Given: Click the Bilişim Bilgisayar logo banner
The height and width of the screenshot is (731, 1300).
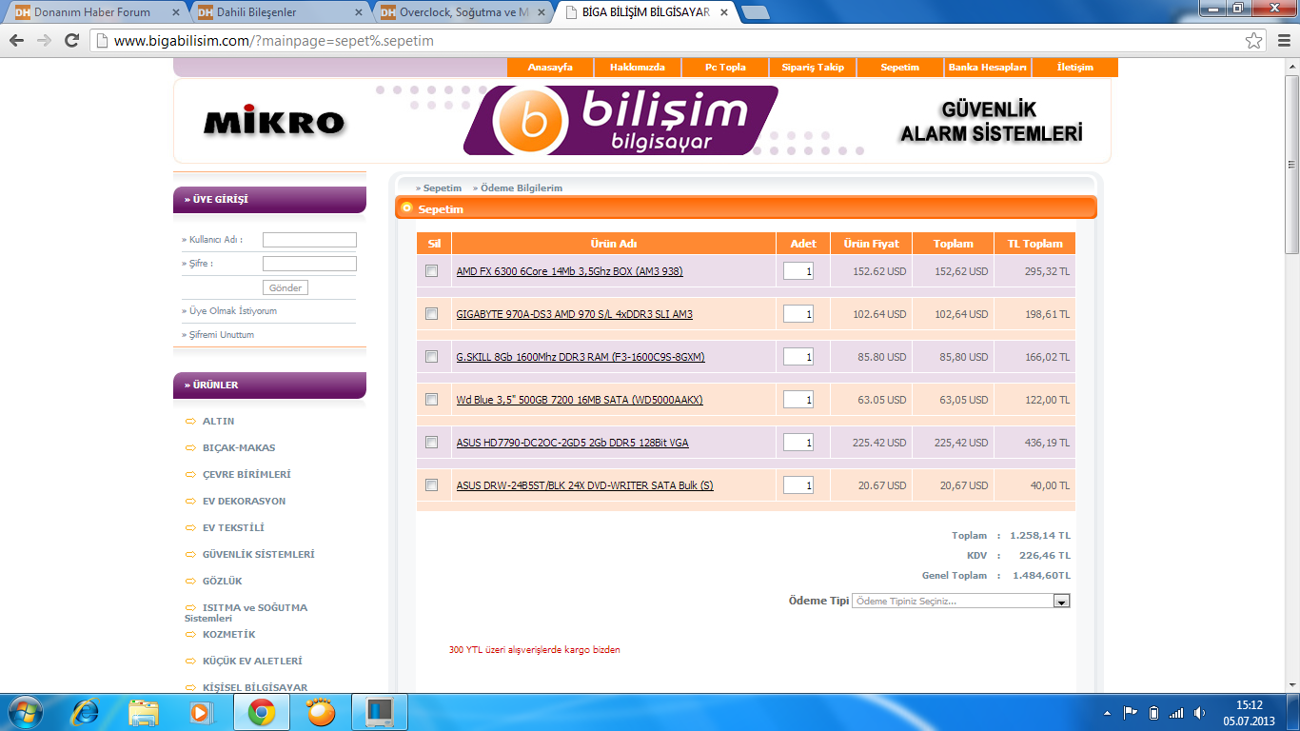Looking at the screenshot, I should [x=620, y=120].
